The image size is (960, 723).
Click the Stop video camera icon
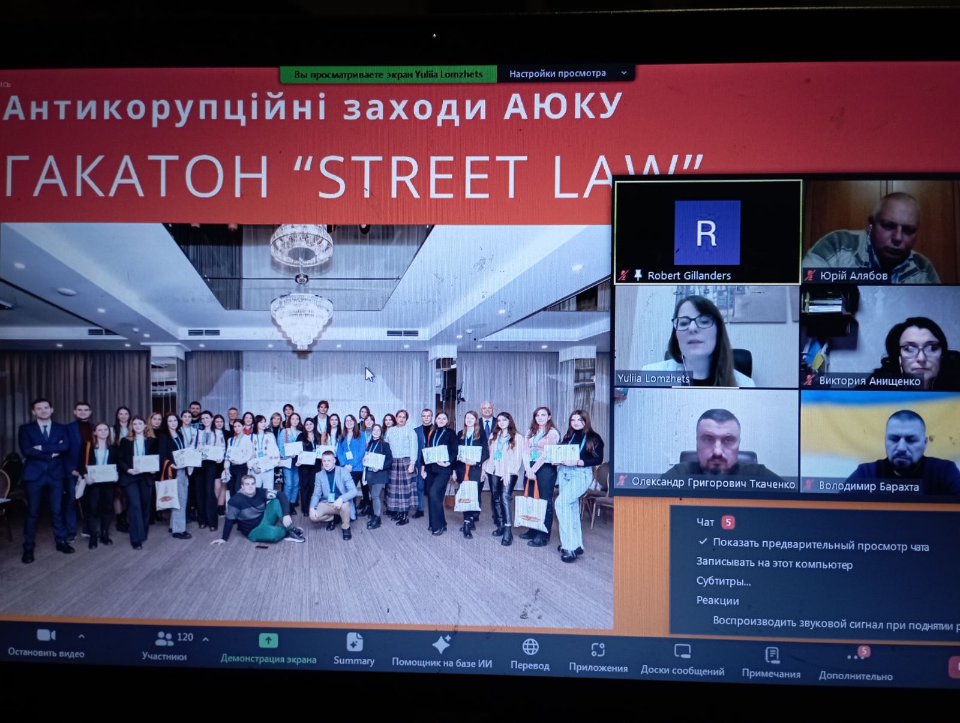click(x=46, y=635)
